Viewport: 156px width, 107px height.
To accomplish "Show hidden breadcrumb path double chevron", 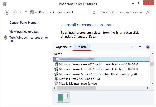I will point(36,12).
